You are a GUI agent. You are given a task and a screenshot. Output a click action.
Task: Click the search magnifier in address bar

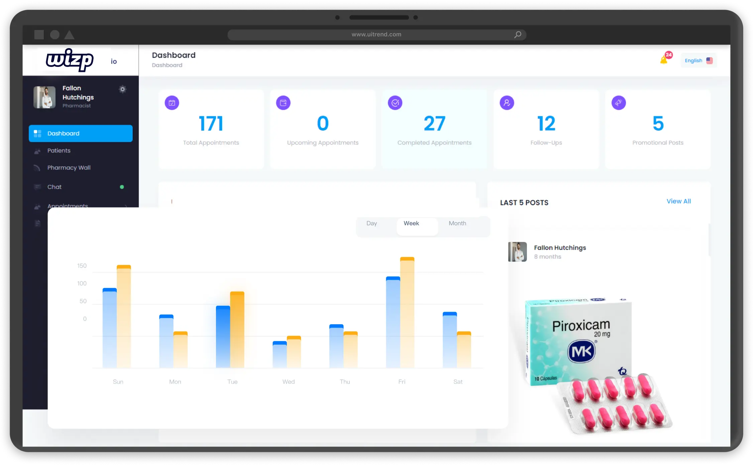pos(518,34)
